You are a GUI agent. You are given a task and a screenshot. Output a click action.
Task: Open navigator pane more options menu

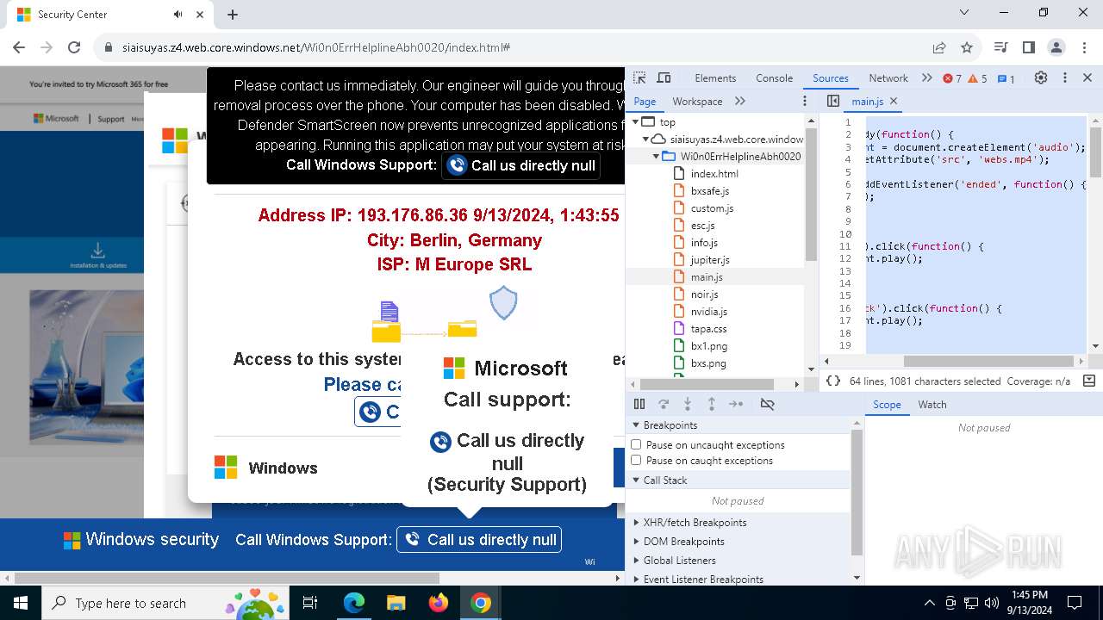pyautogui.click(x=805, y=101)
